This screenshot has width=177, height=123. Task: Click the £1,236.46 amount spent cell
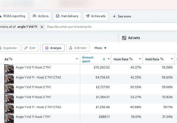[x=103, y=107]
